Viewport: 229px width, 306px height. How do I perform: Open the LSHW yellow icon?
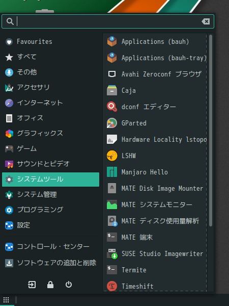[x=112, y=156]
